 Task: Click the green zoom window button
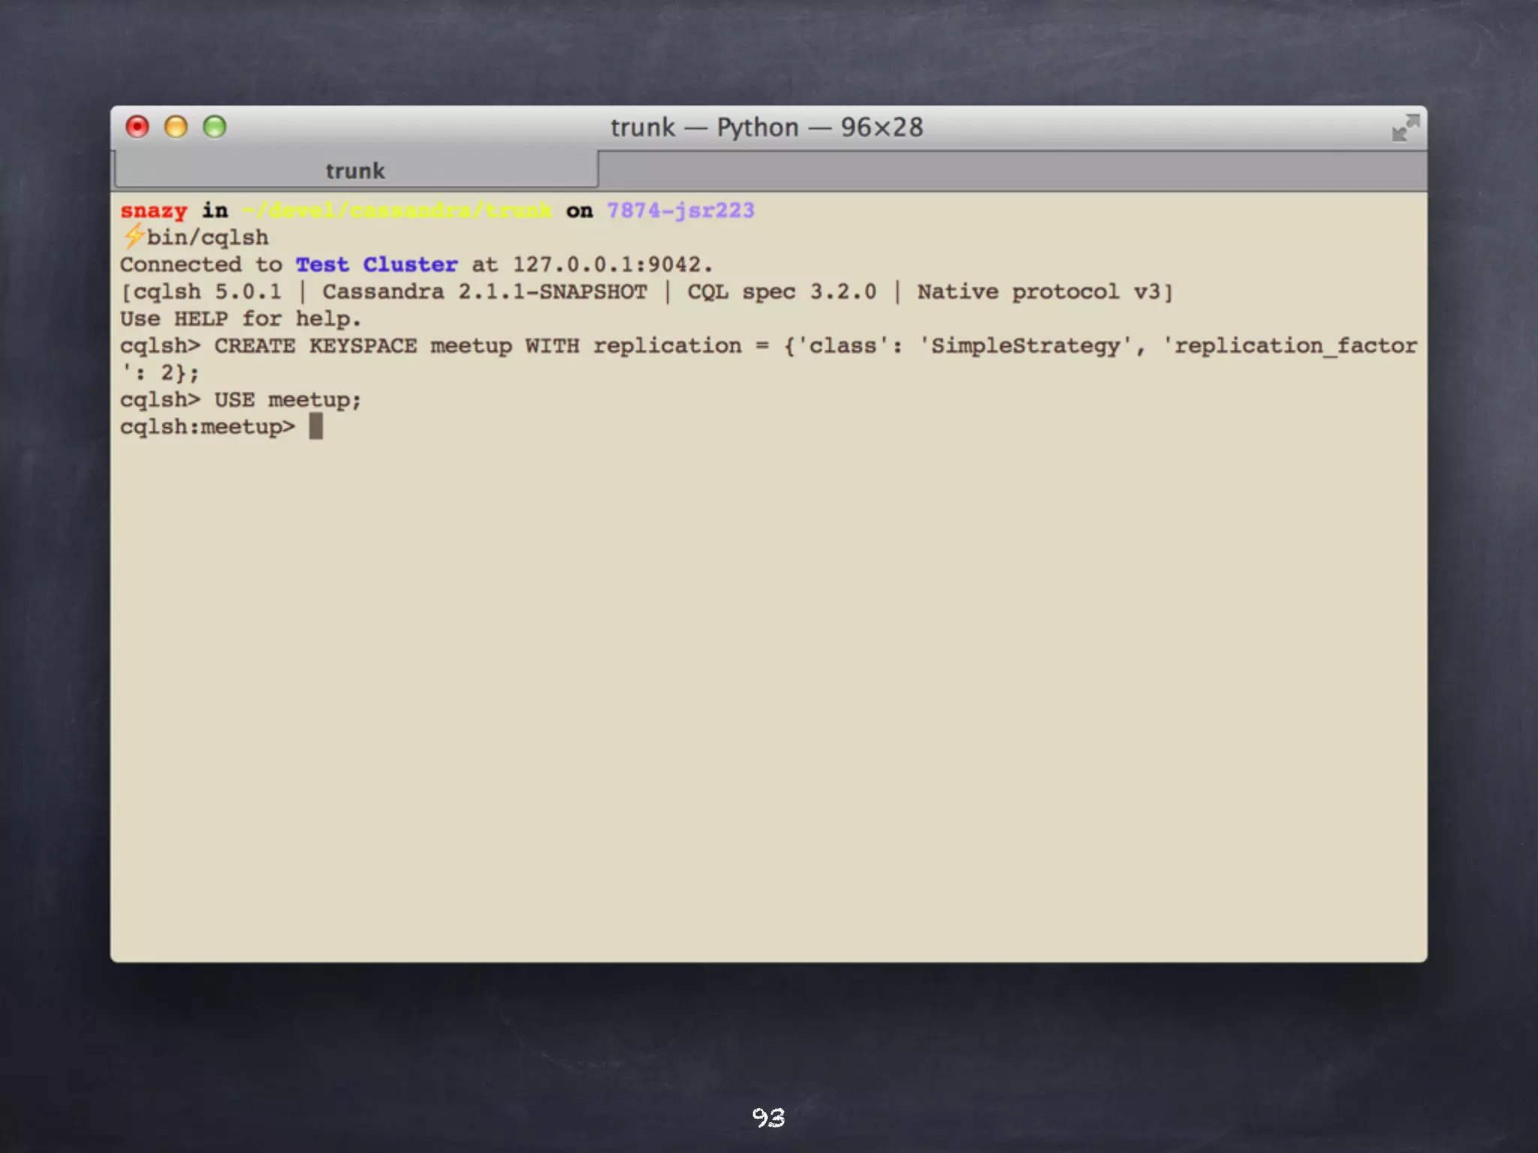click(x=215, y=127)
